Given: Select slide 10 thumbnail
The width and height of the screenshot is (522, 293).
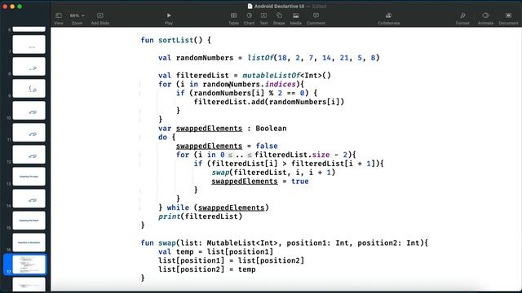Looking at the screenshot, I should coord(29,111).
